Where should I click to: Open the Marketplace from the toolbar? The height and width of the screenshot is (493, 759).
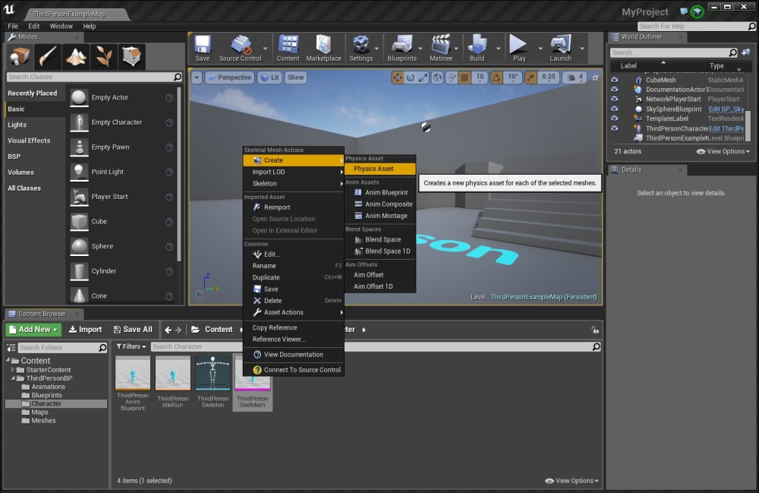tap(325, 47)
